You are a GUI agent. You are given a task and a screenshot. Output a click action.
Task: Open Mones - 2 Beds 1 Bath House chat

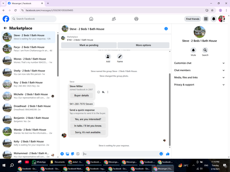tap(29, 61)
